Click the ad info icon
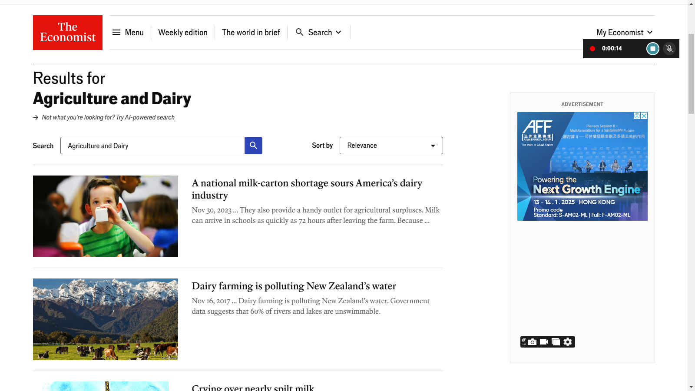Viewport: 695px width, 391px height. tap(637, 116)
